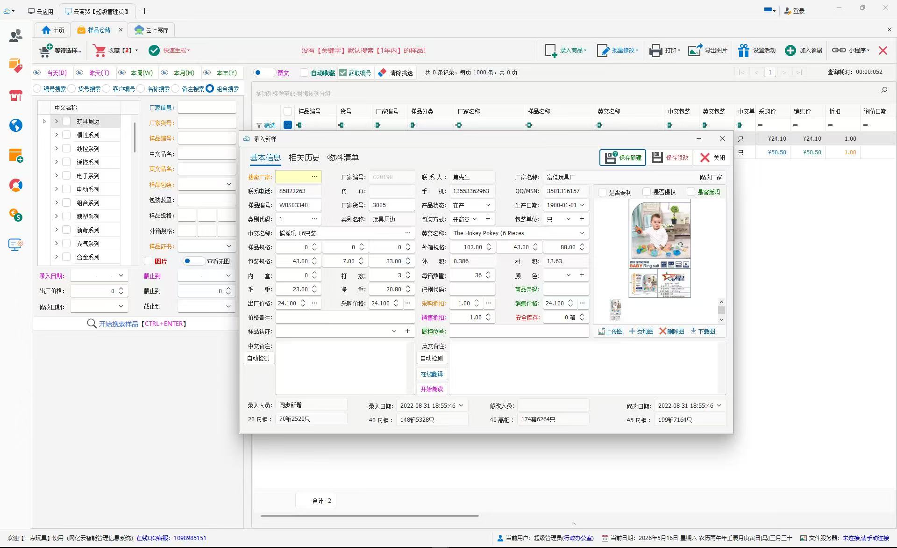The image size is (897, 548).
Task: Open the monitor settings sidebar icon
Action: pos(16,245)
